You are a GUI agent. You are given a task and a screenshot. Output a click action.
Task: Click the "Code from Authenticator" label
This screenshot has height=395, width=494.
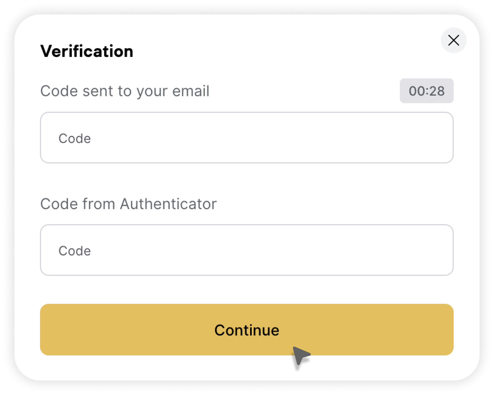coord(128,204)
